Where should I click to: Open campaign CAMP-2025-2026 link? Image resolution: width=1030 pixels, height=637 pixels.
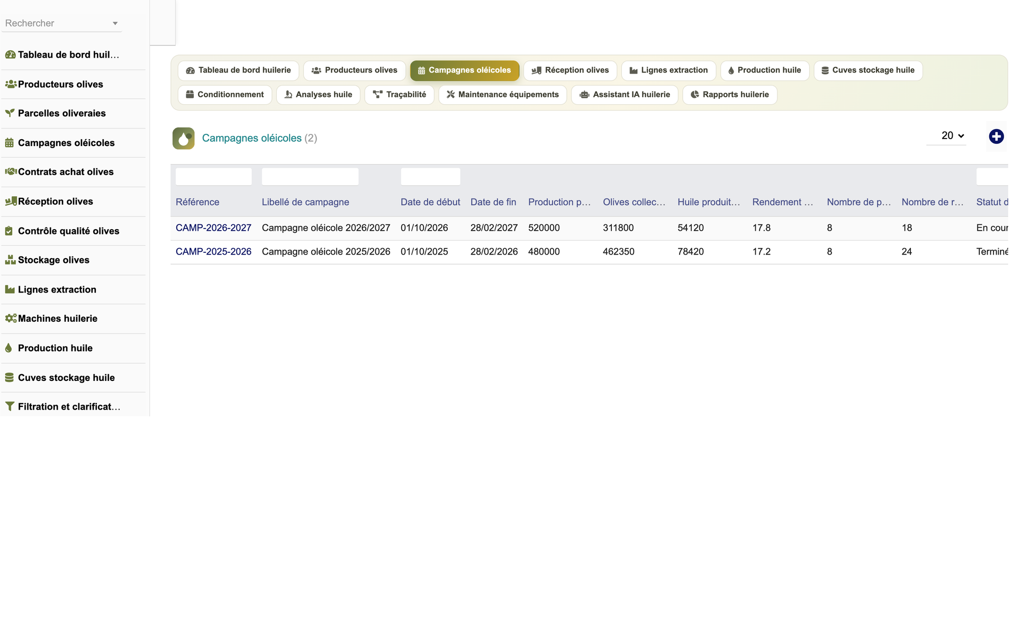point(213,252)
